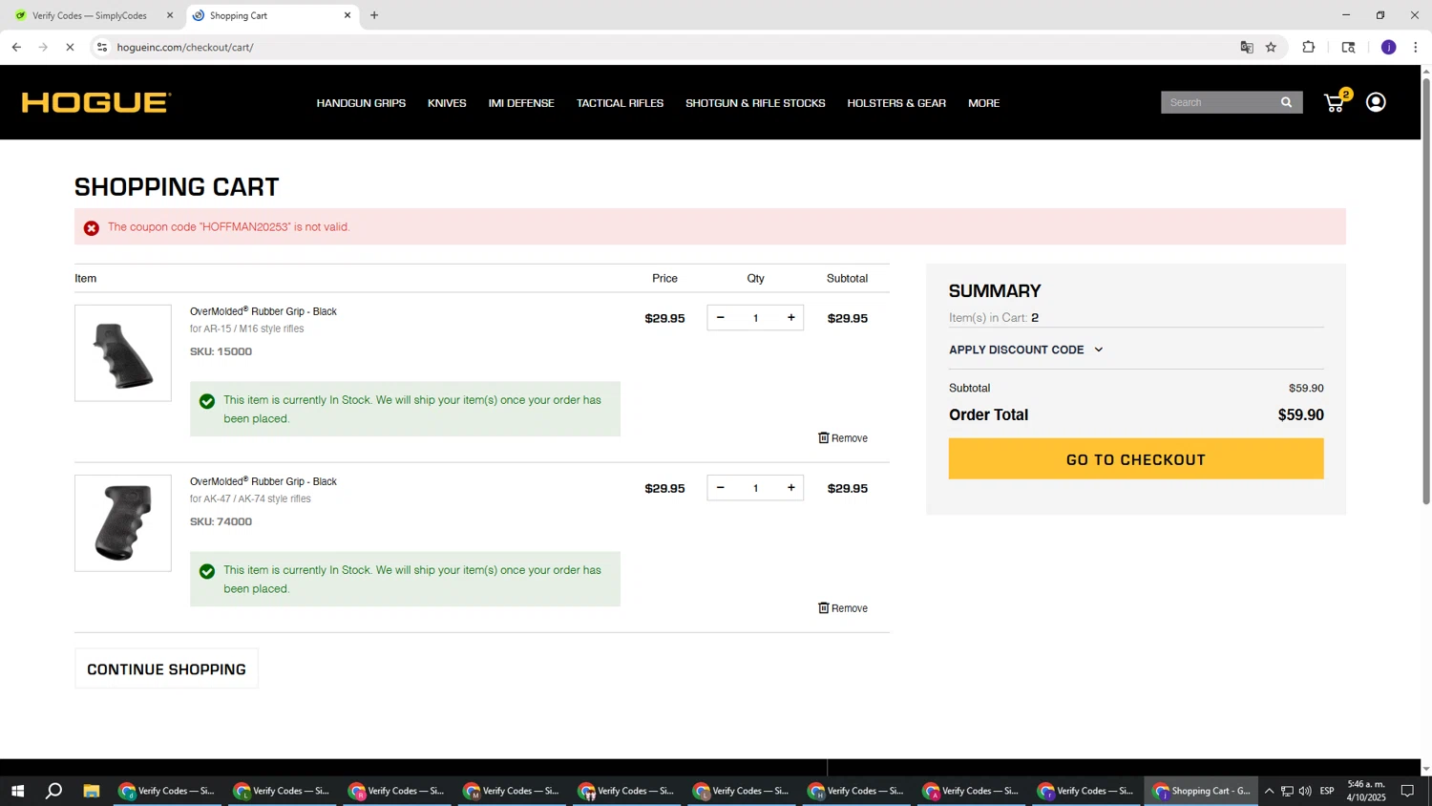
Task: Open Holsters & Gear menu
Action: pyautogui.click(x=896, y=103)
